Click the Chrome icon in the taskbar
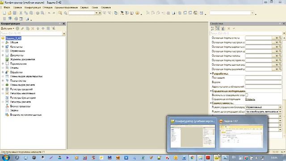Screen dimensions: 286x161 pos(192,157)
